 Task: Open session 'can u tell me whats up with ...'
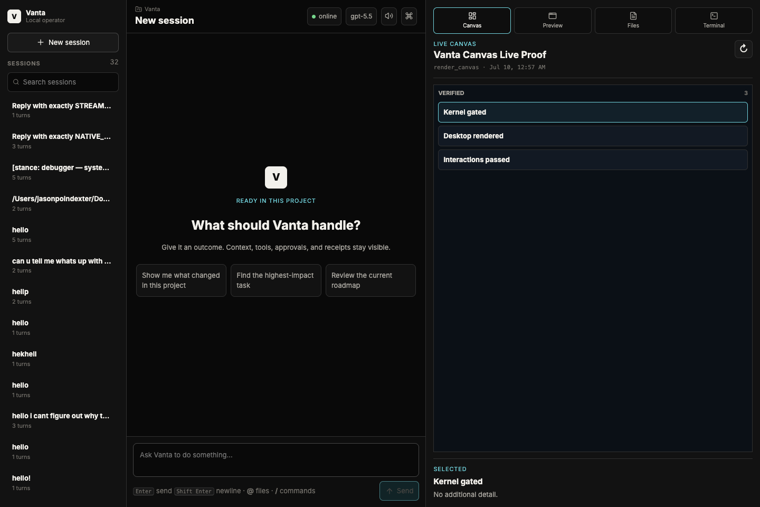tap(63, 265)
